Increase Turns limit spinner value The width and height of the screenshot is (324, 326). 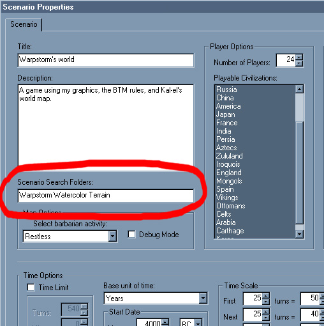coord(84,307)
